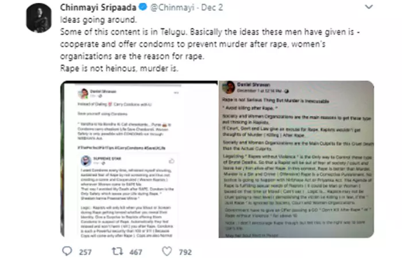This screenshot has height=258, width=402.
Task: Click the blue verified badge
Action: (143, 7)
